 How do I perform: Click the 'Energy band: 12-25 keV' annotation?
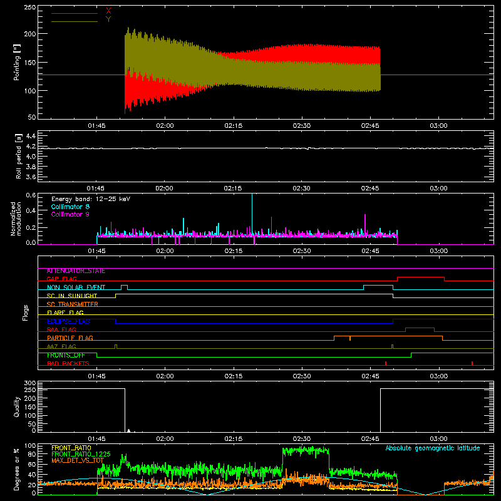pos(91,199)
